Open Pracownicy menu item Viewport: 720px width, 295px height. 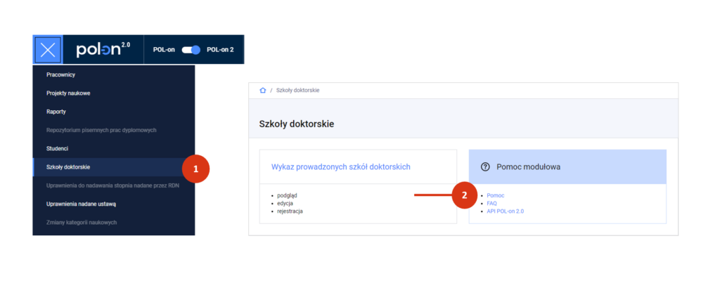tap(61, 74)
